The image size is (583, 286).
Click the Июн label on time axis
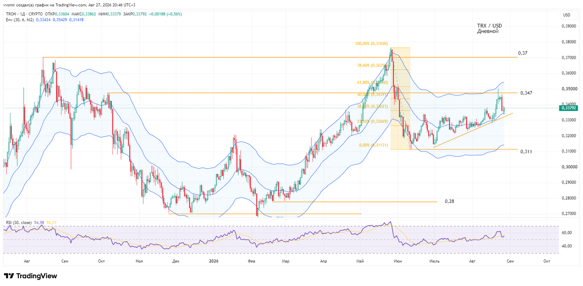pos(398,261)
